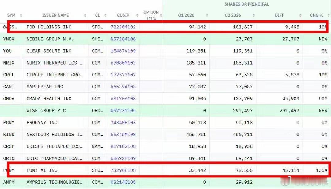Image resolution: width=331 pixels, height=189 pixels.
Task: Open CUSIP link 565394103
Action: tap(123, 87)
